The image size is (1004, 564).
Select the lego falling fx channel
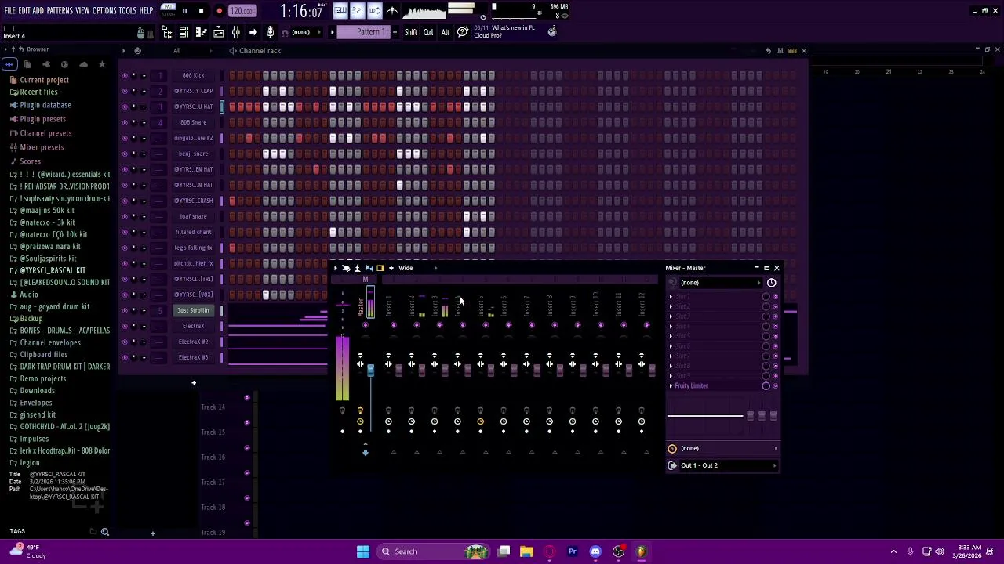pyautogui.click(x=193, y=248)
